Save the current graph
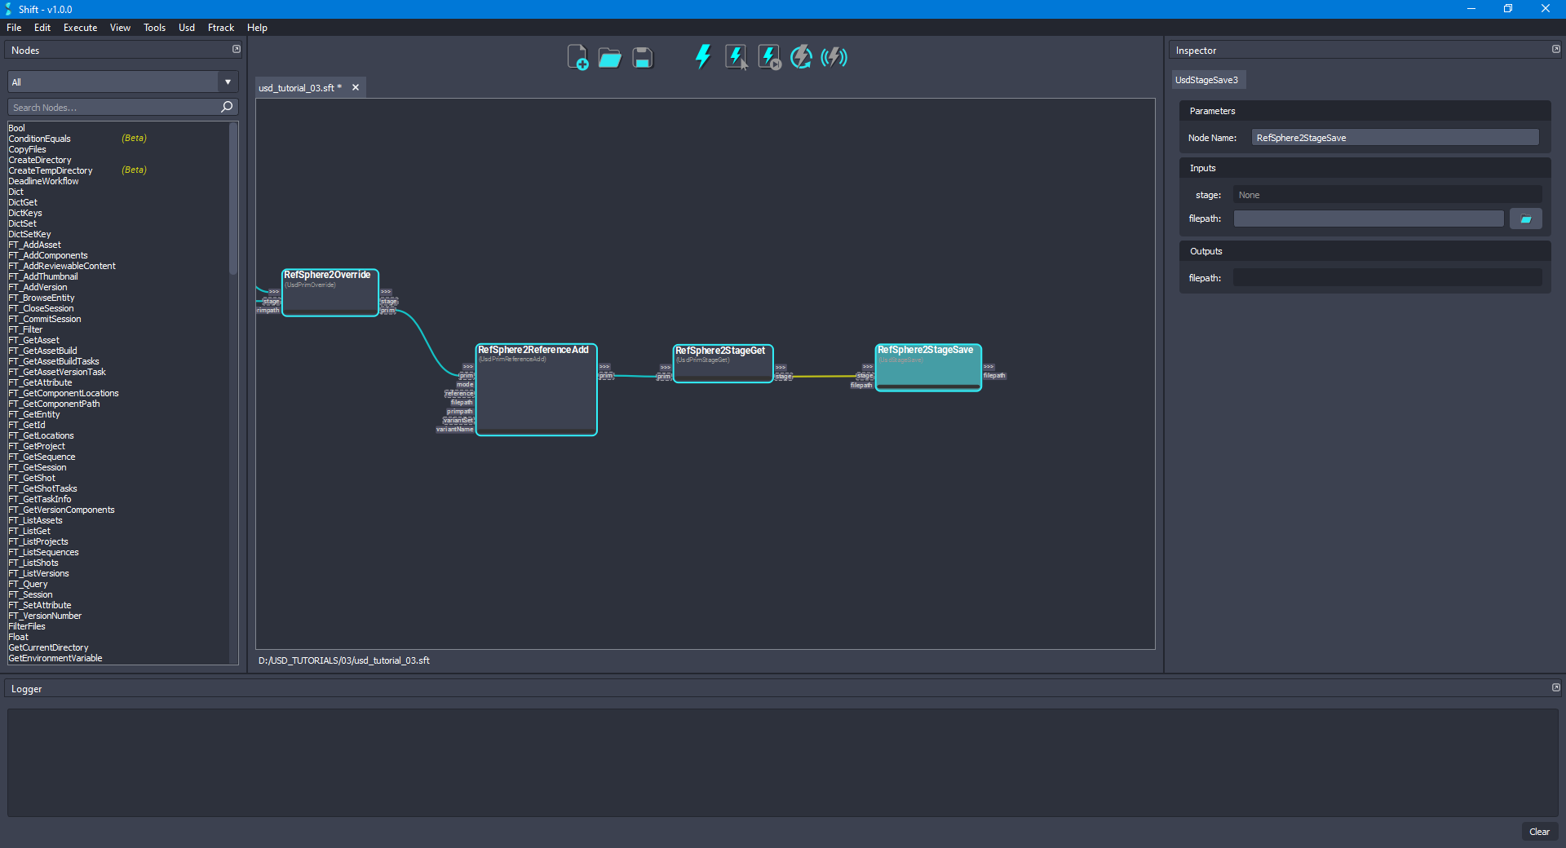 [x=643, y=57]
